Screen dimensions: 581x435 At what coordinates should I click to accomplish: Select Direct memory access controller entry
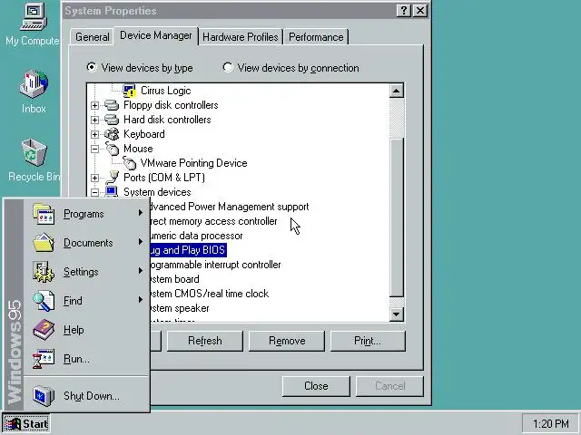click(213, 221)
